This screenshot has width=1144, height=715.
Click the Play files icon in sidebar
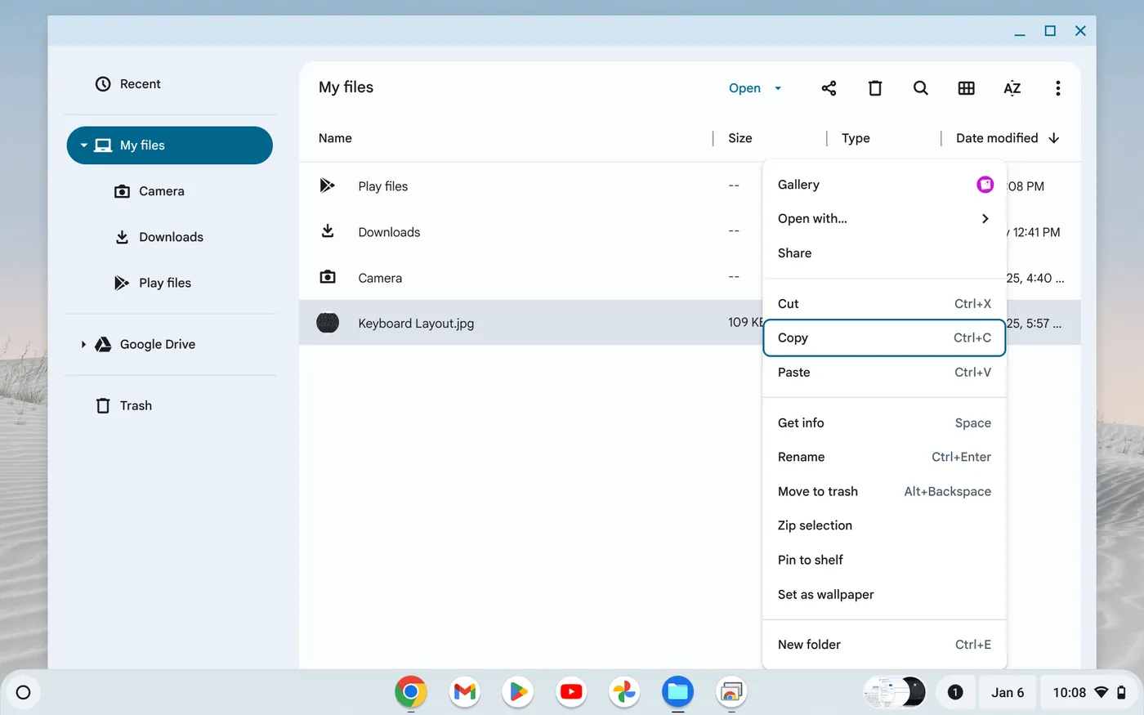pyautogui.click(x=122, y=283)
